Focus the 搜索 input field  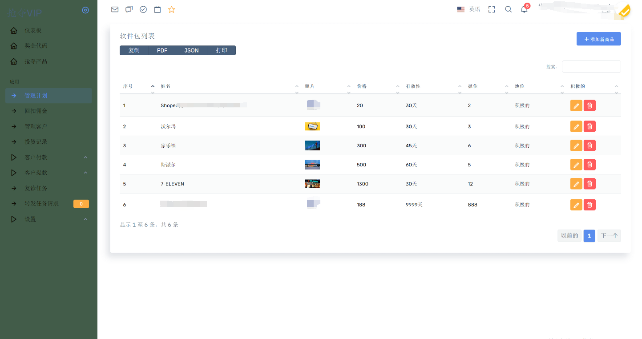click(x=591, y=66)
